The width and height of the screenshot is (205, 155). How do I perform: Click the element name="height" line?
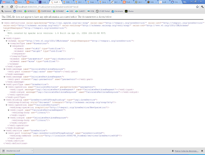[40, 51]
